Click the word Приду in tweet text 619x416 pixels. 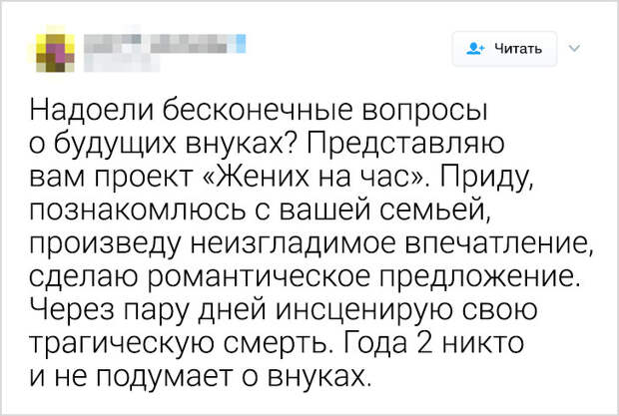click(485, 177)
